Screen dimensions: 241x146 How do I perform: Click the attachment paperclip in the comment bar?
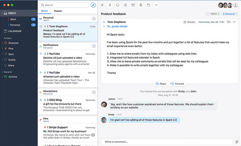point(237,142)
